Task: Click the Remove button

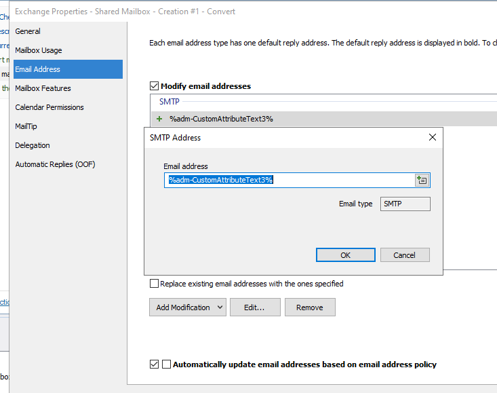Action: point(310,307)
